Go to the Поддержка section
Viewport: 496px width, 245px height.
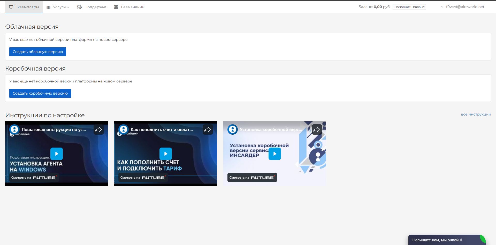[x=92, y=7]
